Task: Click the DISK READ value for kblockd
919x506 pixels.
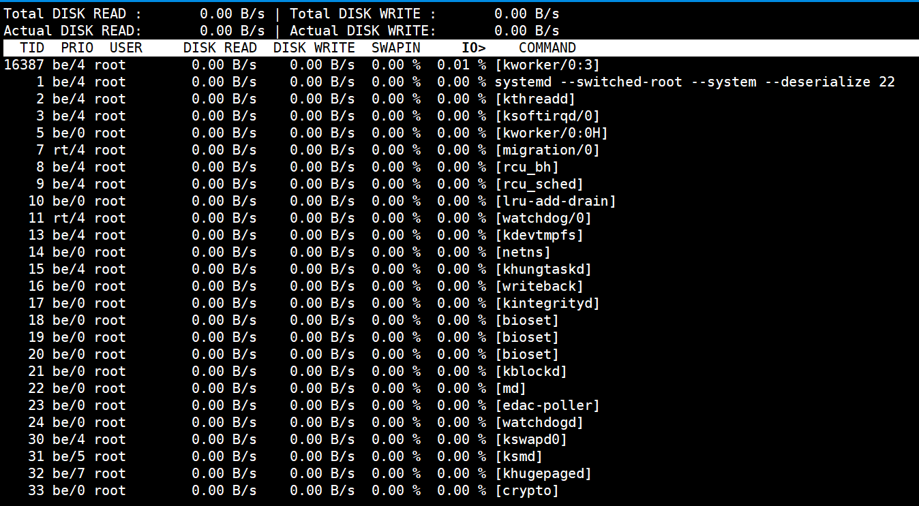Action: pyautogui.click(x=224, y=371)
